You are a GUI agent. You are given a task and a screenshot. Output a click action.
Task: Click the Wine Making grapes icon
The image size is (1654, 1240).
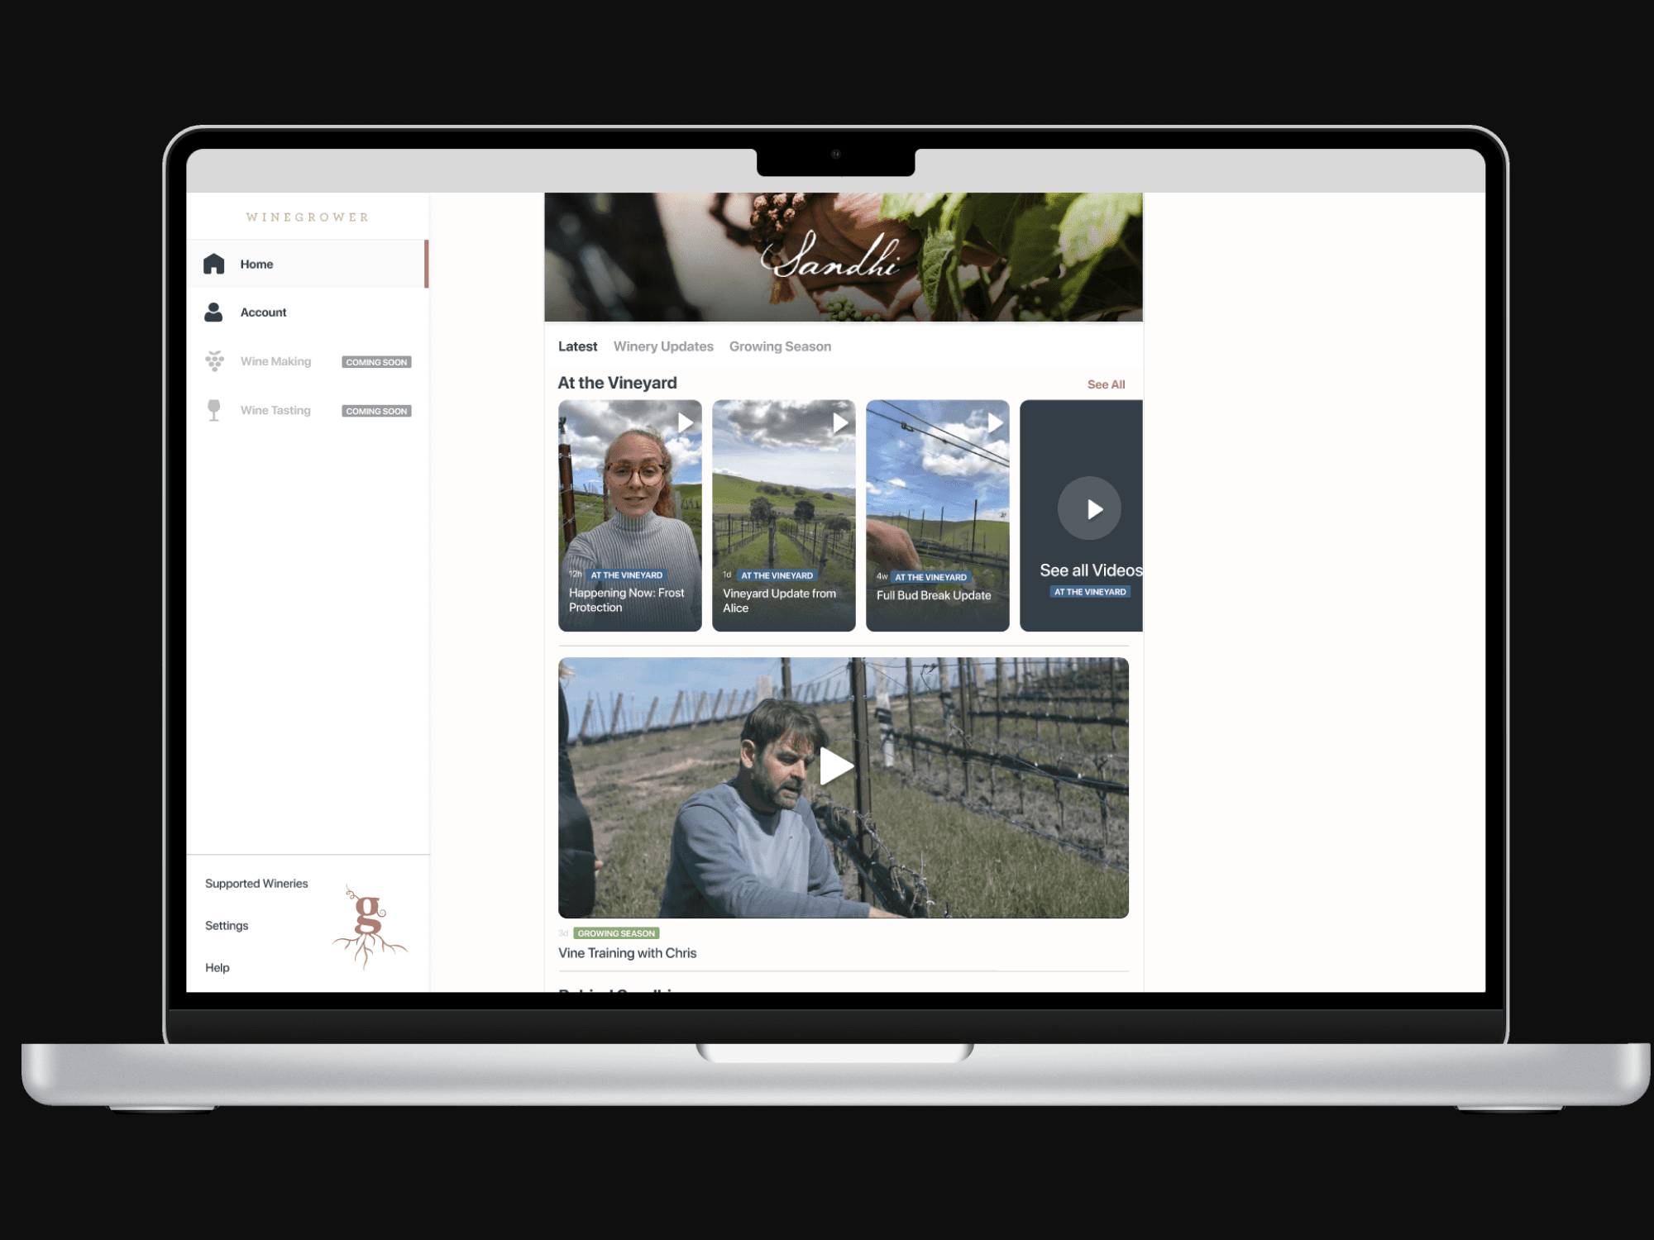(x=214, y=361)
